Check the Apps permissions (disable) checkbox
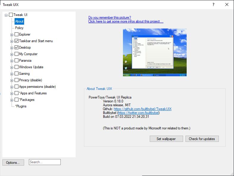Viewport: 234px width, 176px height. pos(17,87)
